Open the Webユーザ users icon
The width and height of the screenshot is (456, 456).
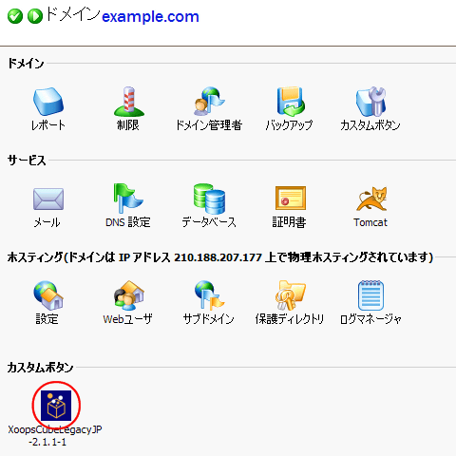point(128,295)
